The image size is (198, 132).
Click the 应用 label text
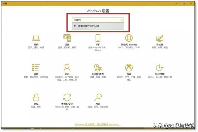pyautogui.click(x=36, y=74)
